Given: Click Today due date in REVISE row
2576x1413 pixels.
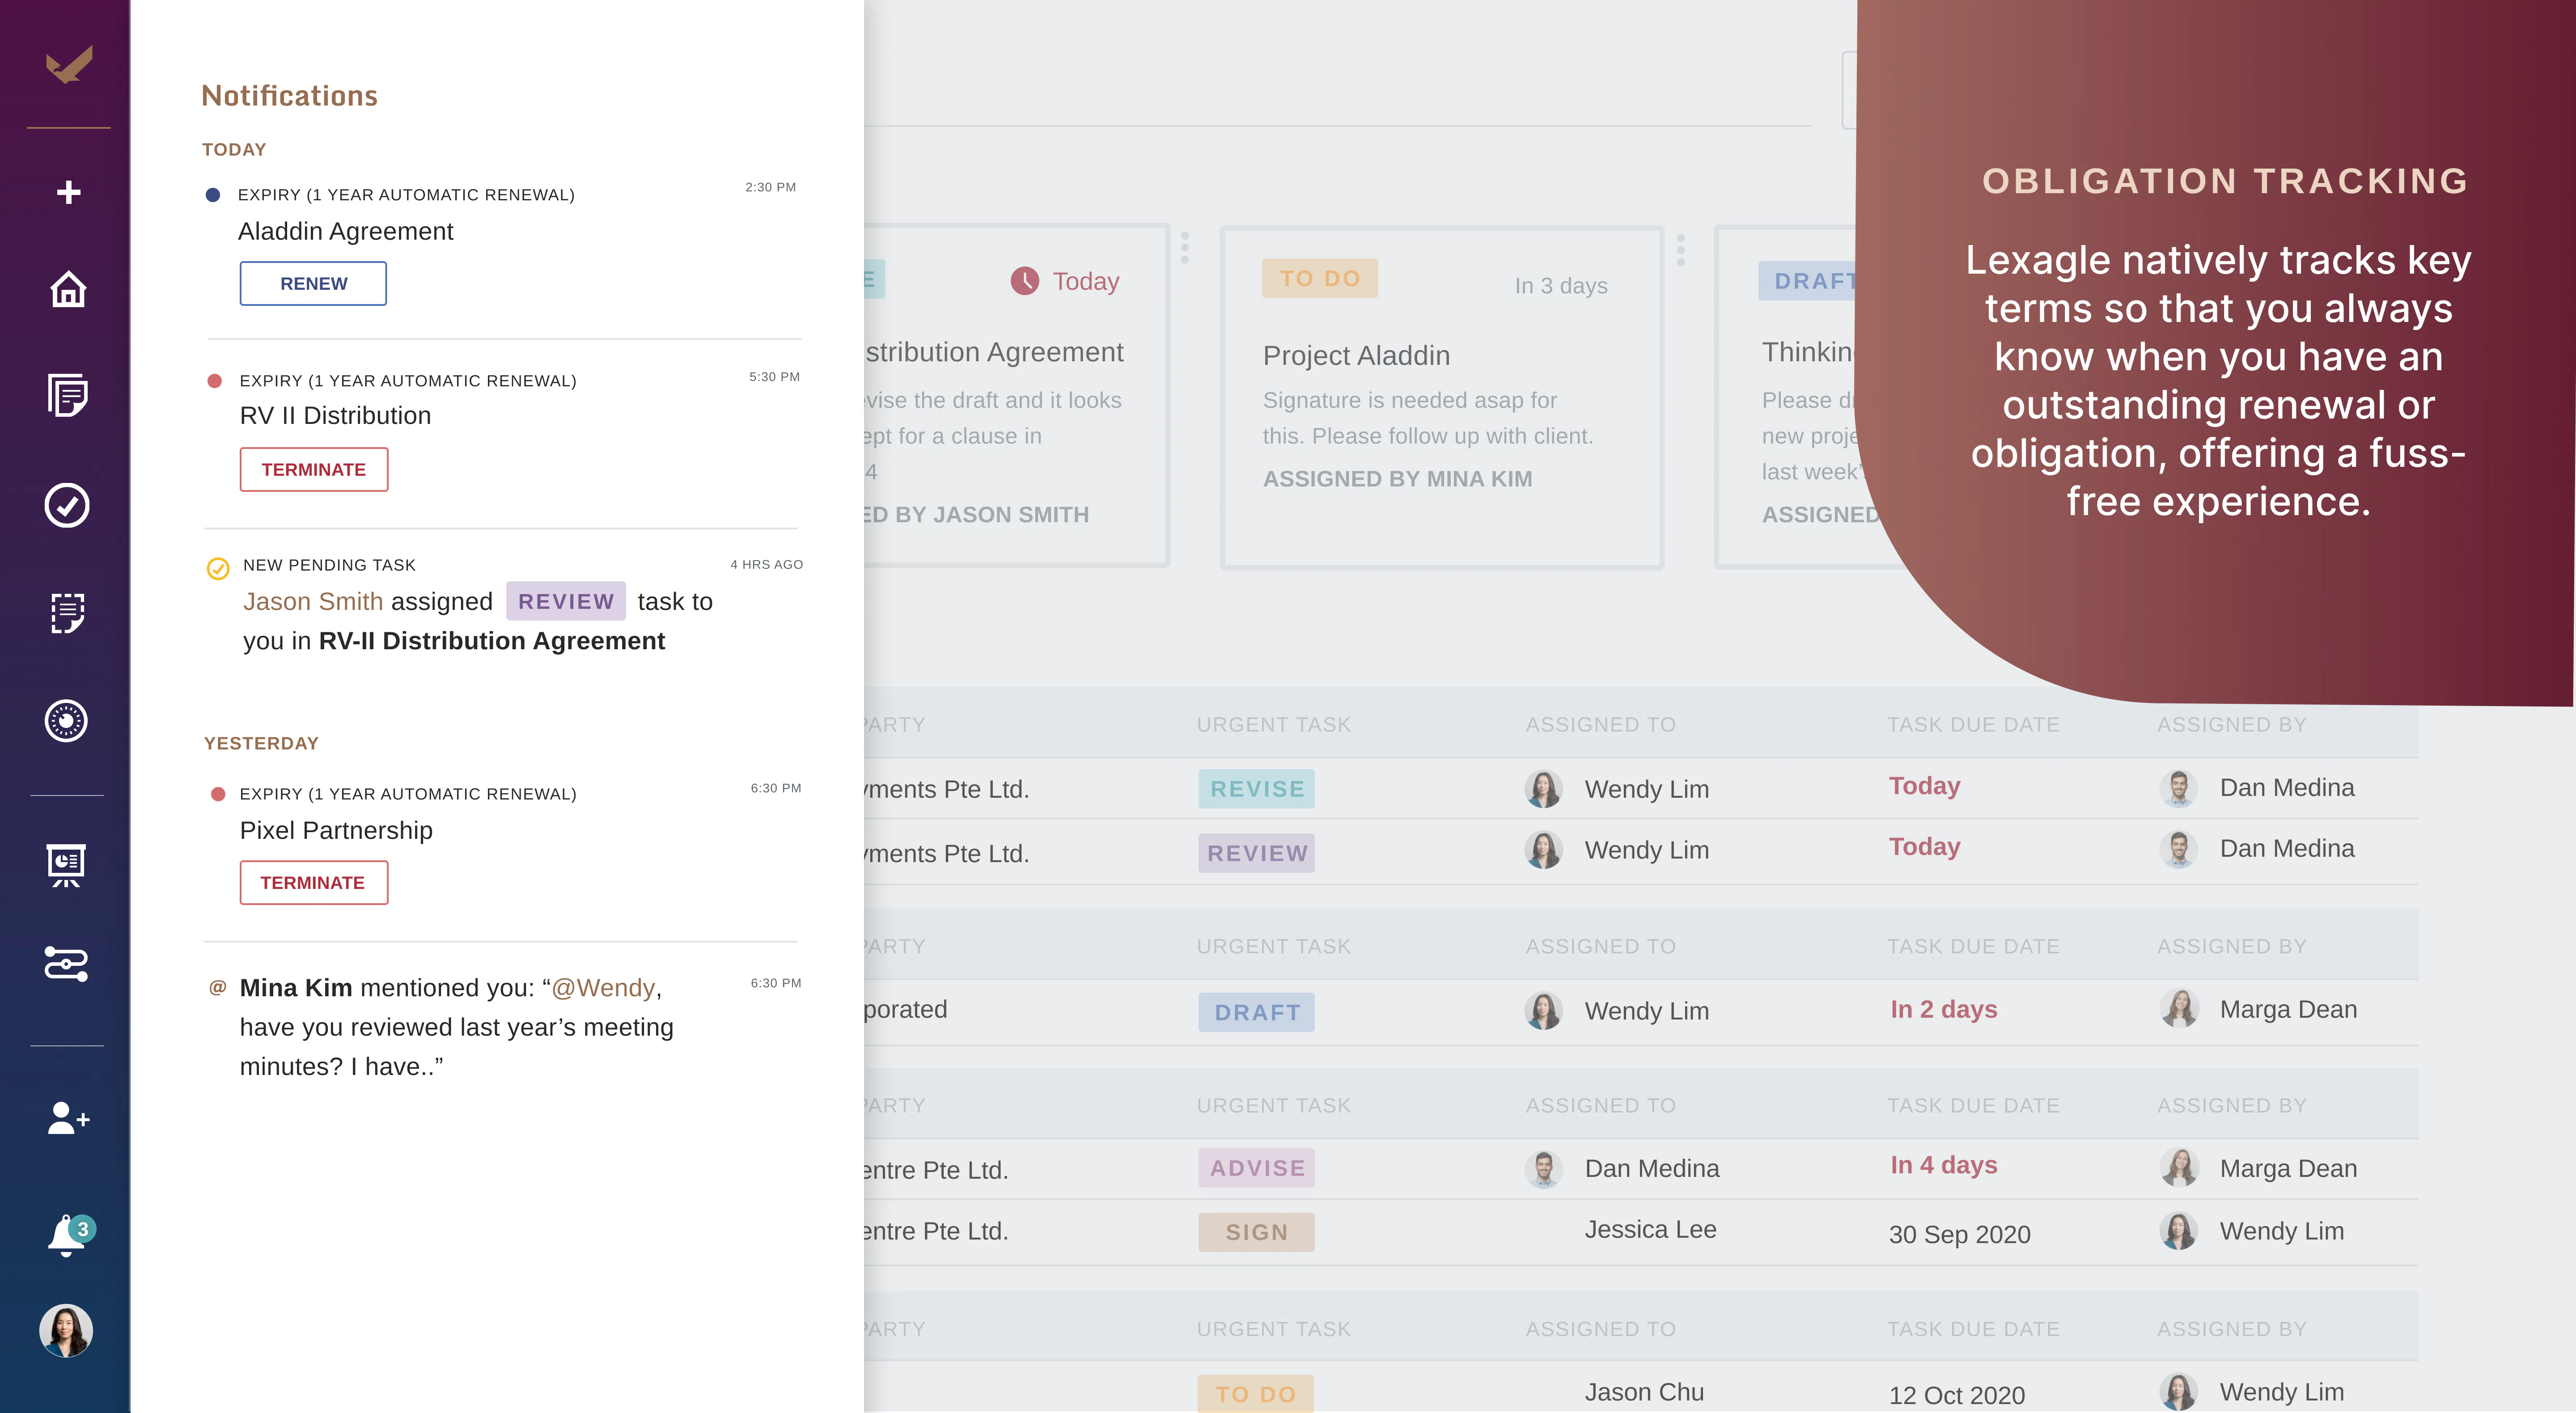Looking at the screenshot, I should click(1925, 786).
